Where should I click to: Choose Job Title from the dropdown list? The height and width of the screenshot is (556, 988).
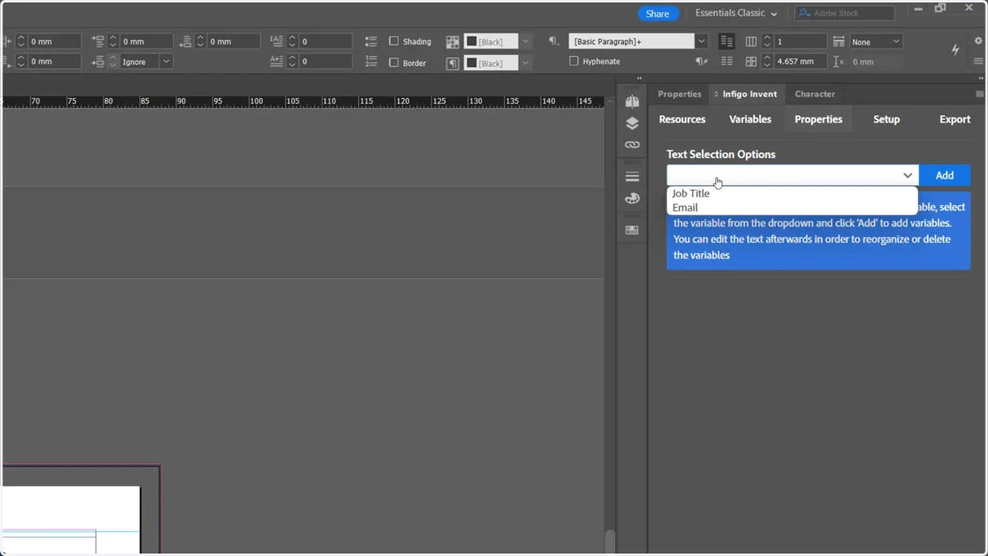tap(691, 194)
